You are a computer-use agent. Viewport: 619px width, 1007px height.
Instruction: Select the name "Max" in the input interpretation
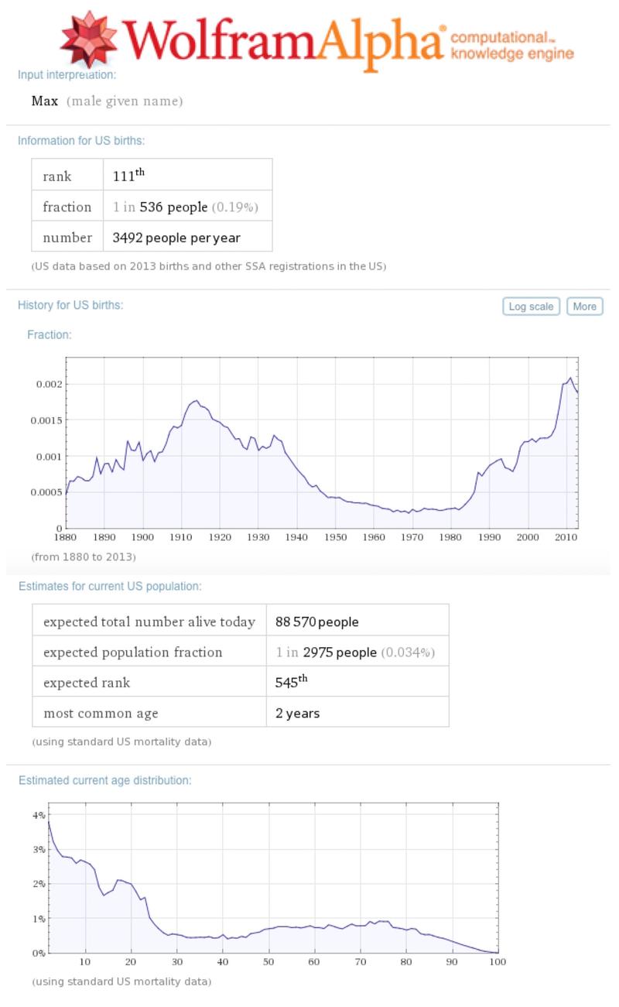[45, 101]
